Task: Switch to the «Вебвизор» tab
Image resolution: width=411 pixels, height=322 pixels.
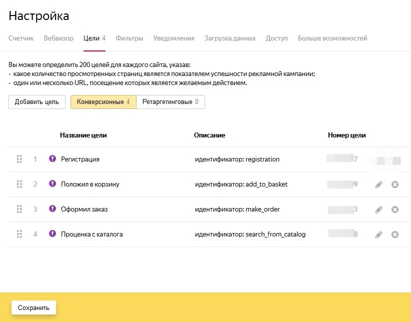Action: click(58, 38)
